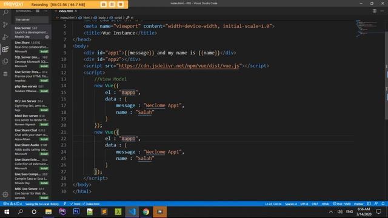Screen dimensions: 388x218
Task: Click Ln 22, Col 24 status item
Action: click(x=273, y=204)
